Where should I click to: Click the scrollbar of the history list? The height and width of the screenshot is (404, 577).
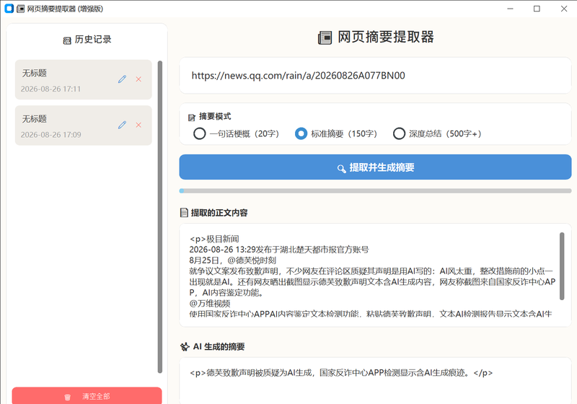[x=159, y=217]
